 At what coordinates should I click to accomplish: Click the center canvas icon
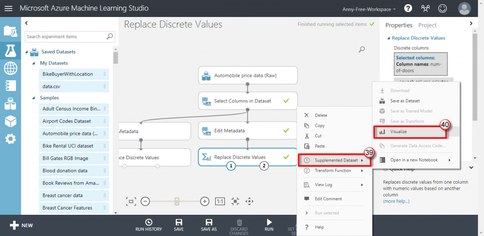pos(235,202)
